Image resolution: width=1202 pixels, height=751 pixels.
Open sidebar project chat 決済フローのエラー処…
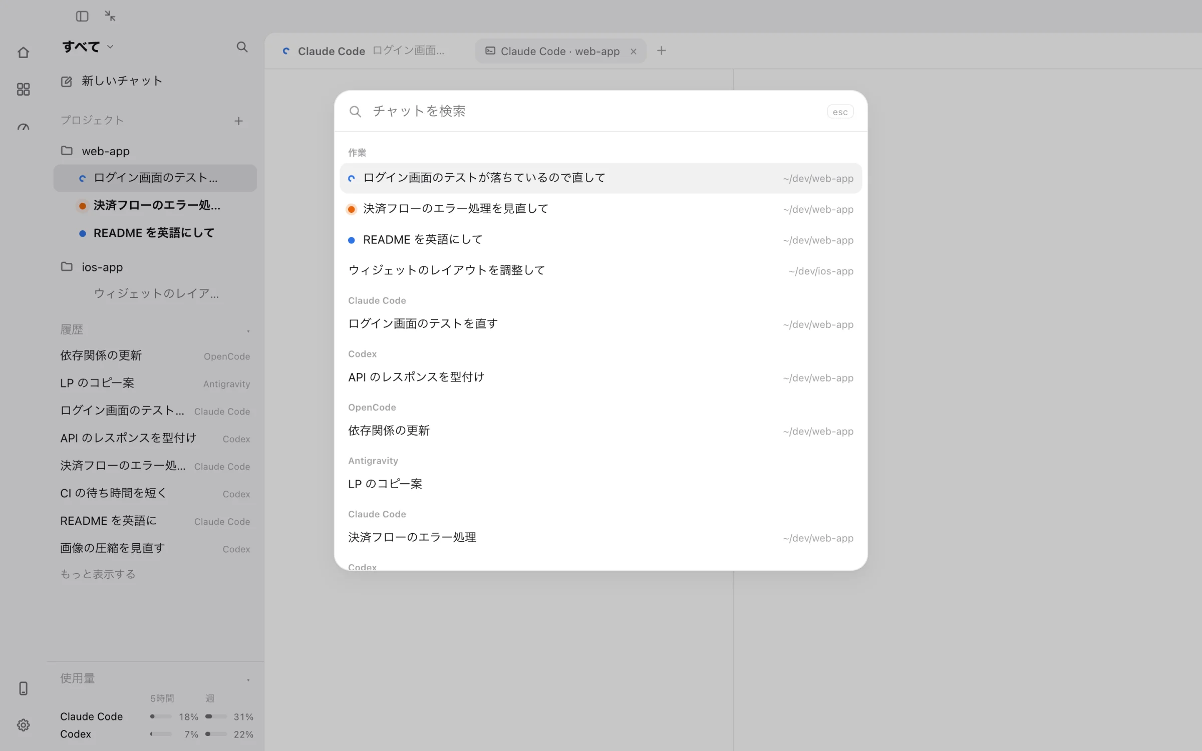(x=155, y=205)
